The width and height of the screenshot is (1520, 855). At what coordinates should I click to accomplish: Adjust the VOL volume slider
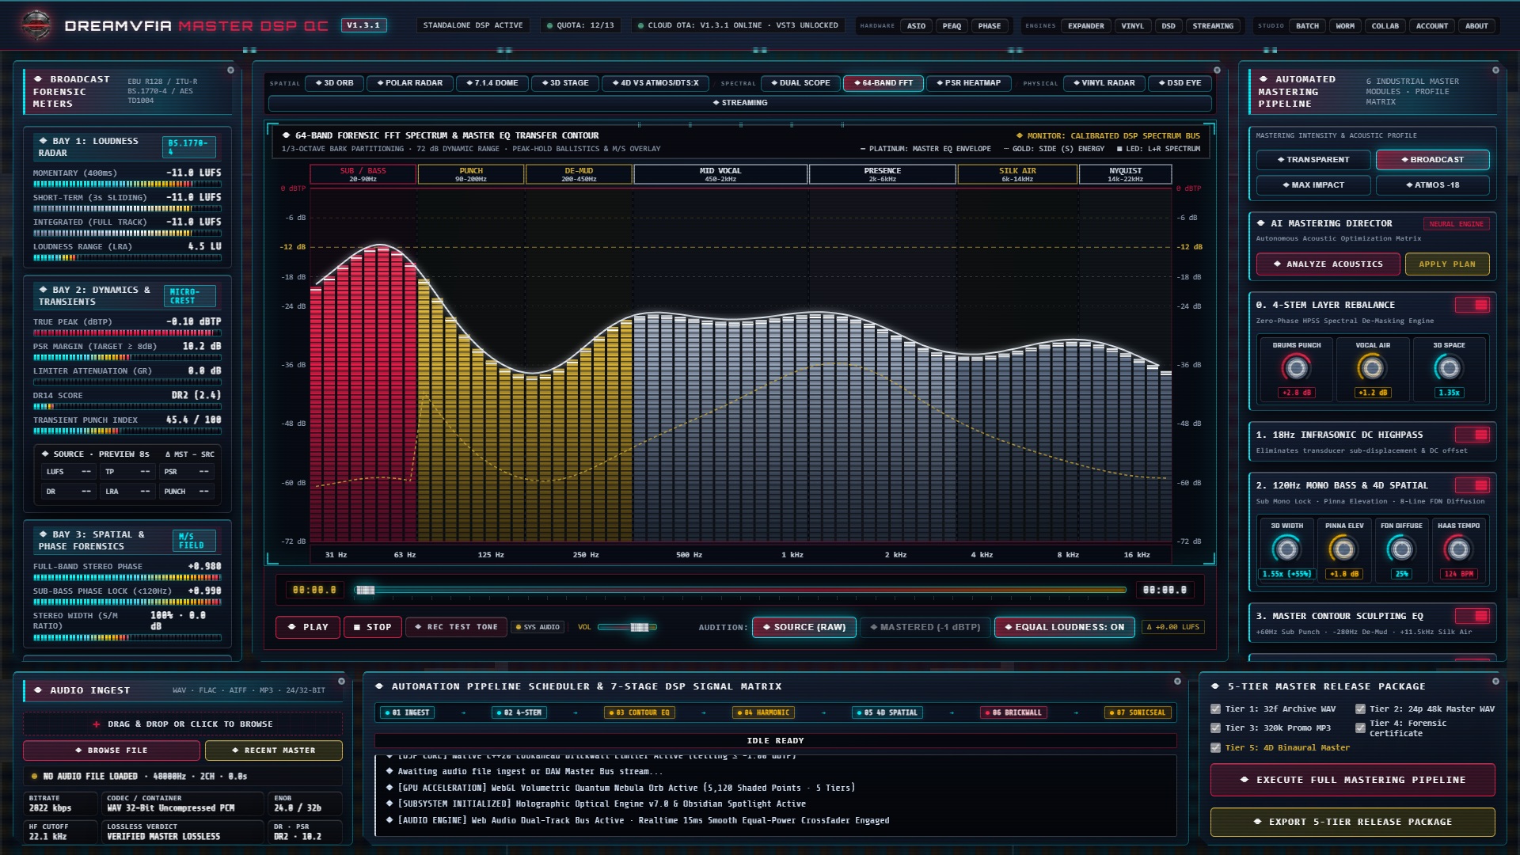tap(627, 628)
